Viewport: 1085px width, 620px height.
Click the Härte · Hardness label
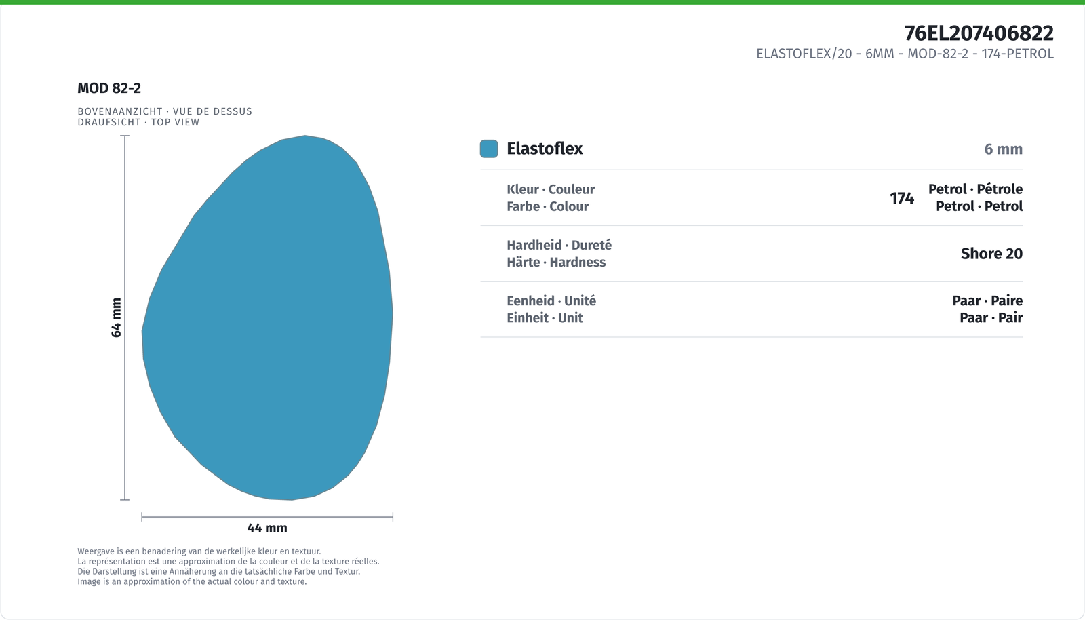pos(556,262)
